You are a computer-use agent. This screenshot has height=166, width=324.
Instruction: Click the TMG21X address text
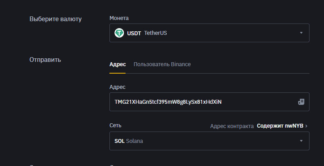coord(168,102)
